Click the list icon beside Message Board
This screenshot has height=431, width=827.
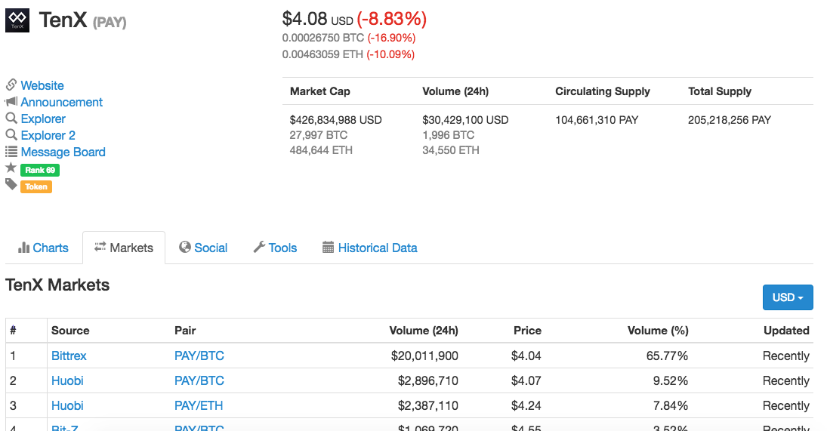pyautogui.click(x=11, y=152)
